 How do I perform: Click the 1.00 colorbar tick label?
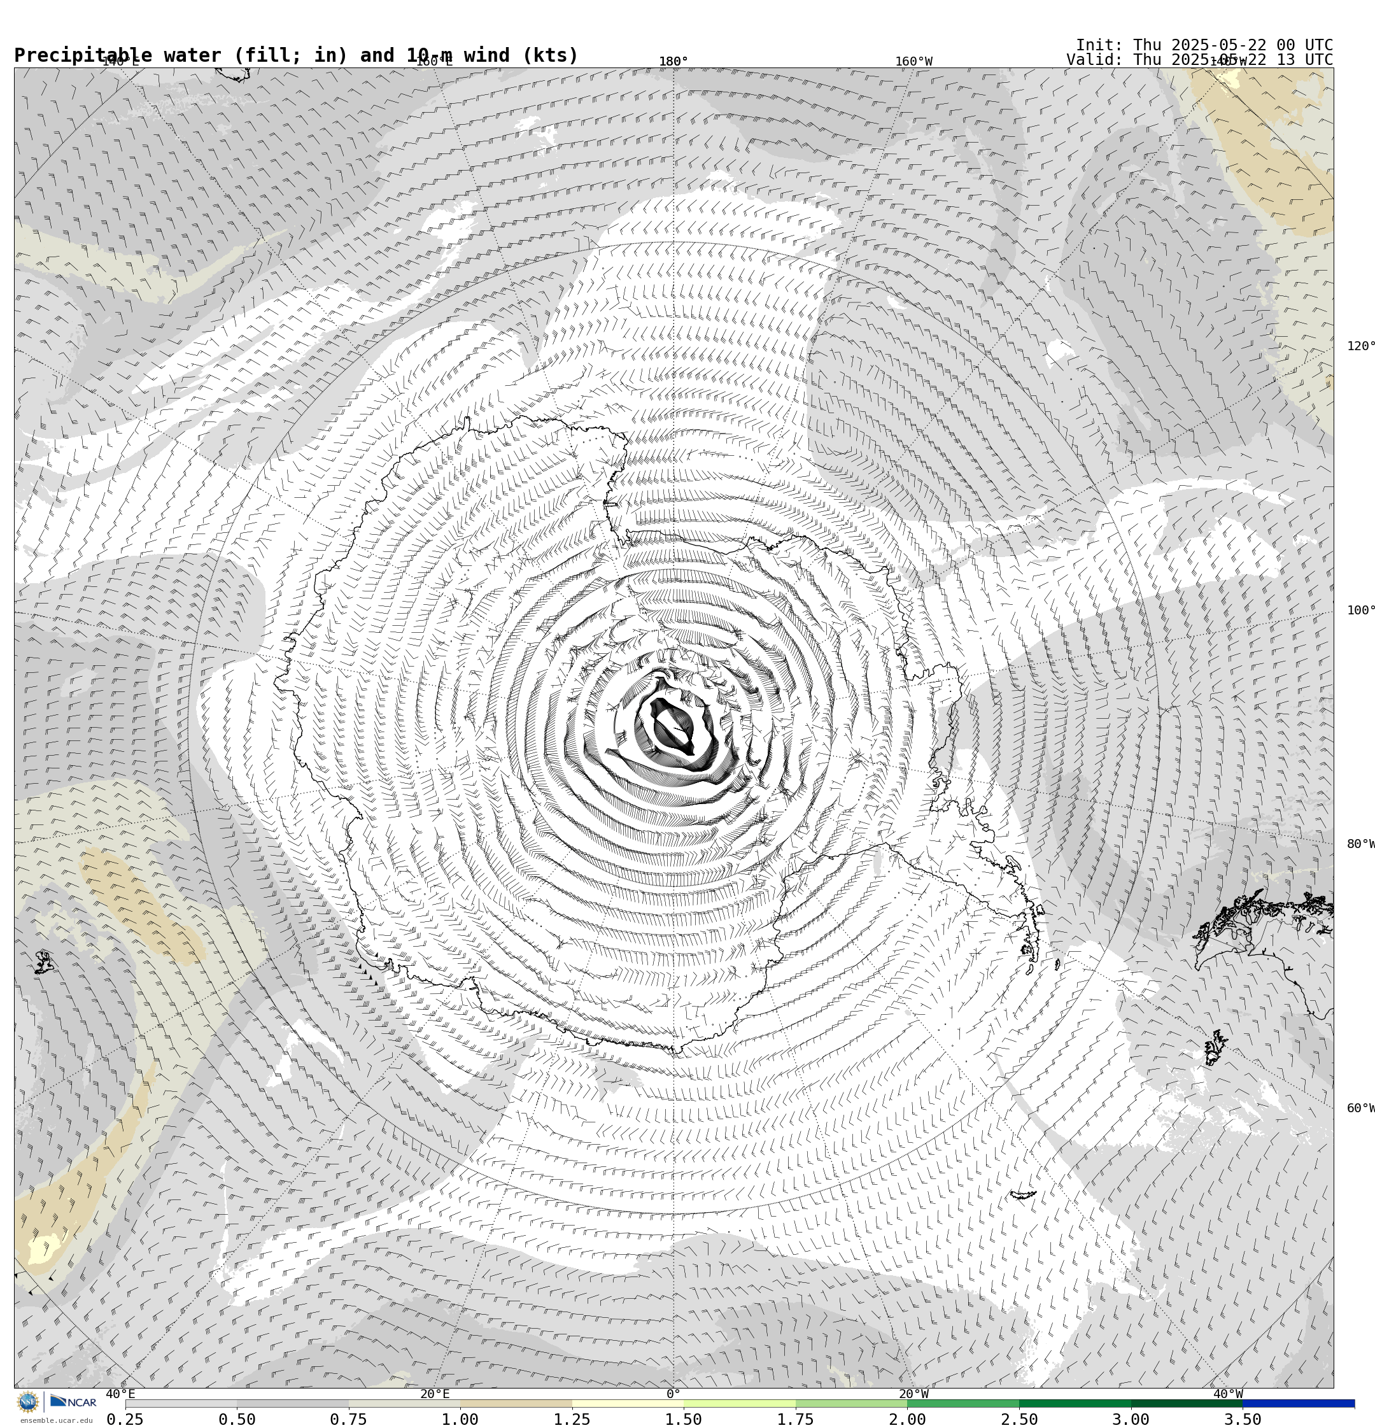(x=460, y=1418)
